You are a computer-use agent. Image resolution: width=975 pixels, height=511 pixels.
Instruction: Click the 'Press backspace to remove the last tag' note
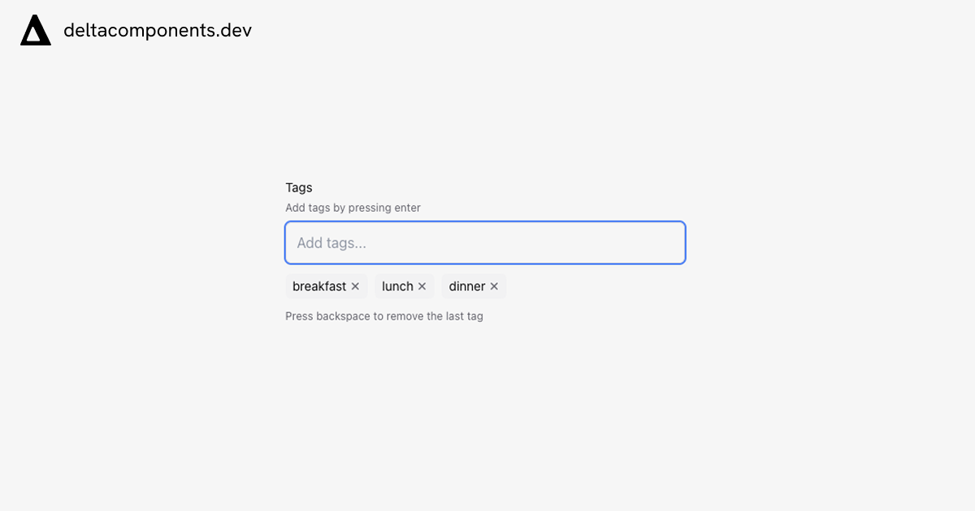pos(384,316)
